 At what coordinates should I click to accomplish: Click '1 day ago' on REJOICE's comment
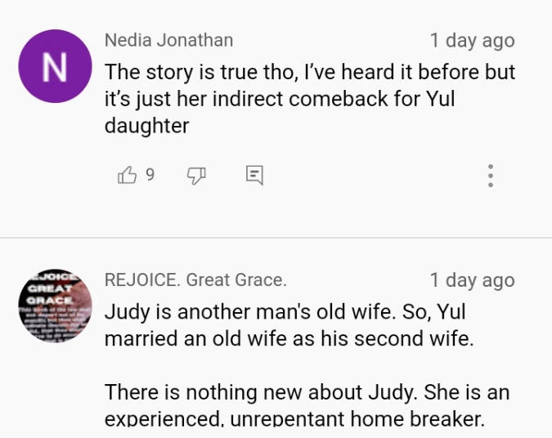tap(472, 280)
